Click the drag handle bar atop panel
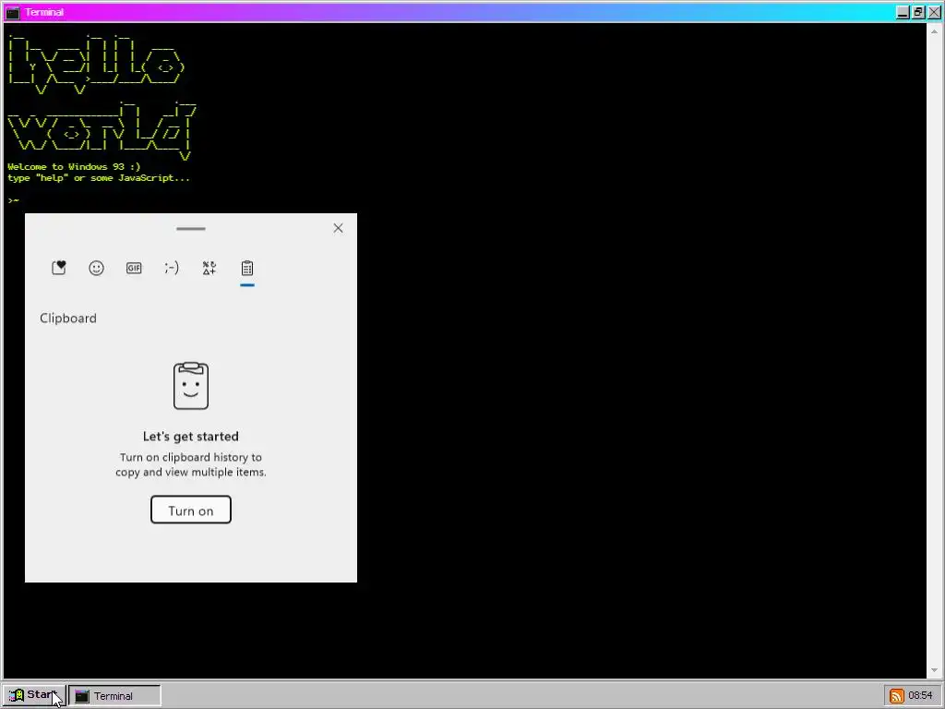This screenshot has width=945, height=709. pos(191,229)
